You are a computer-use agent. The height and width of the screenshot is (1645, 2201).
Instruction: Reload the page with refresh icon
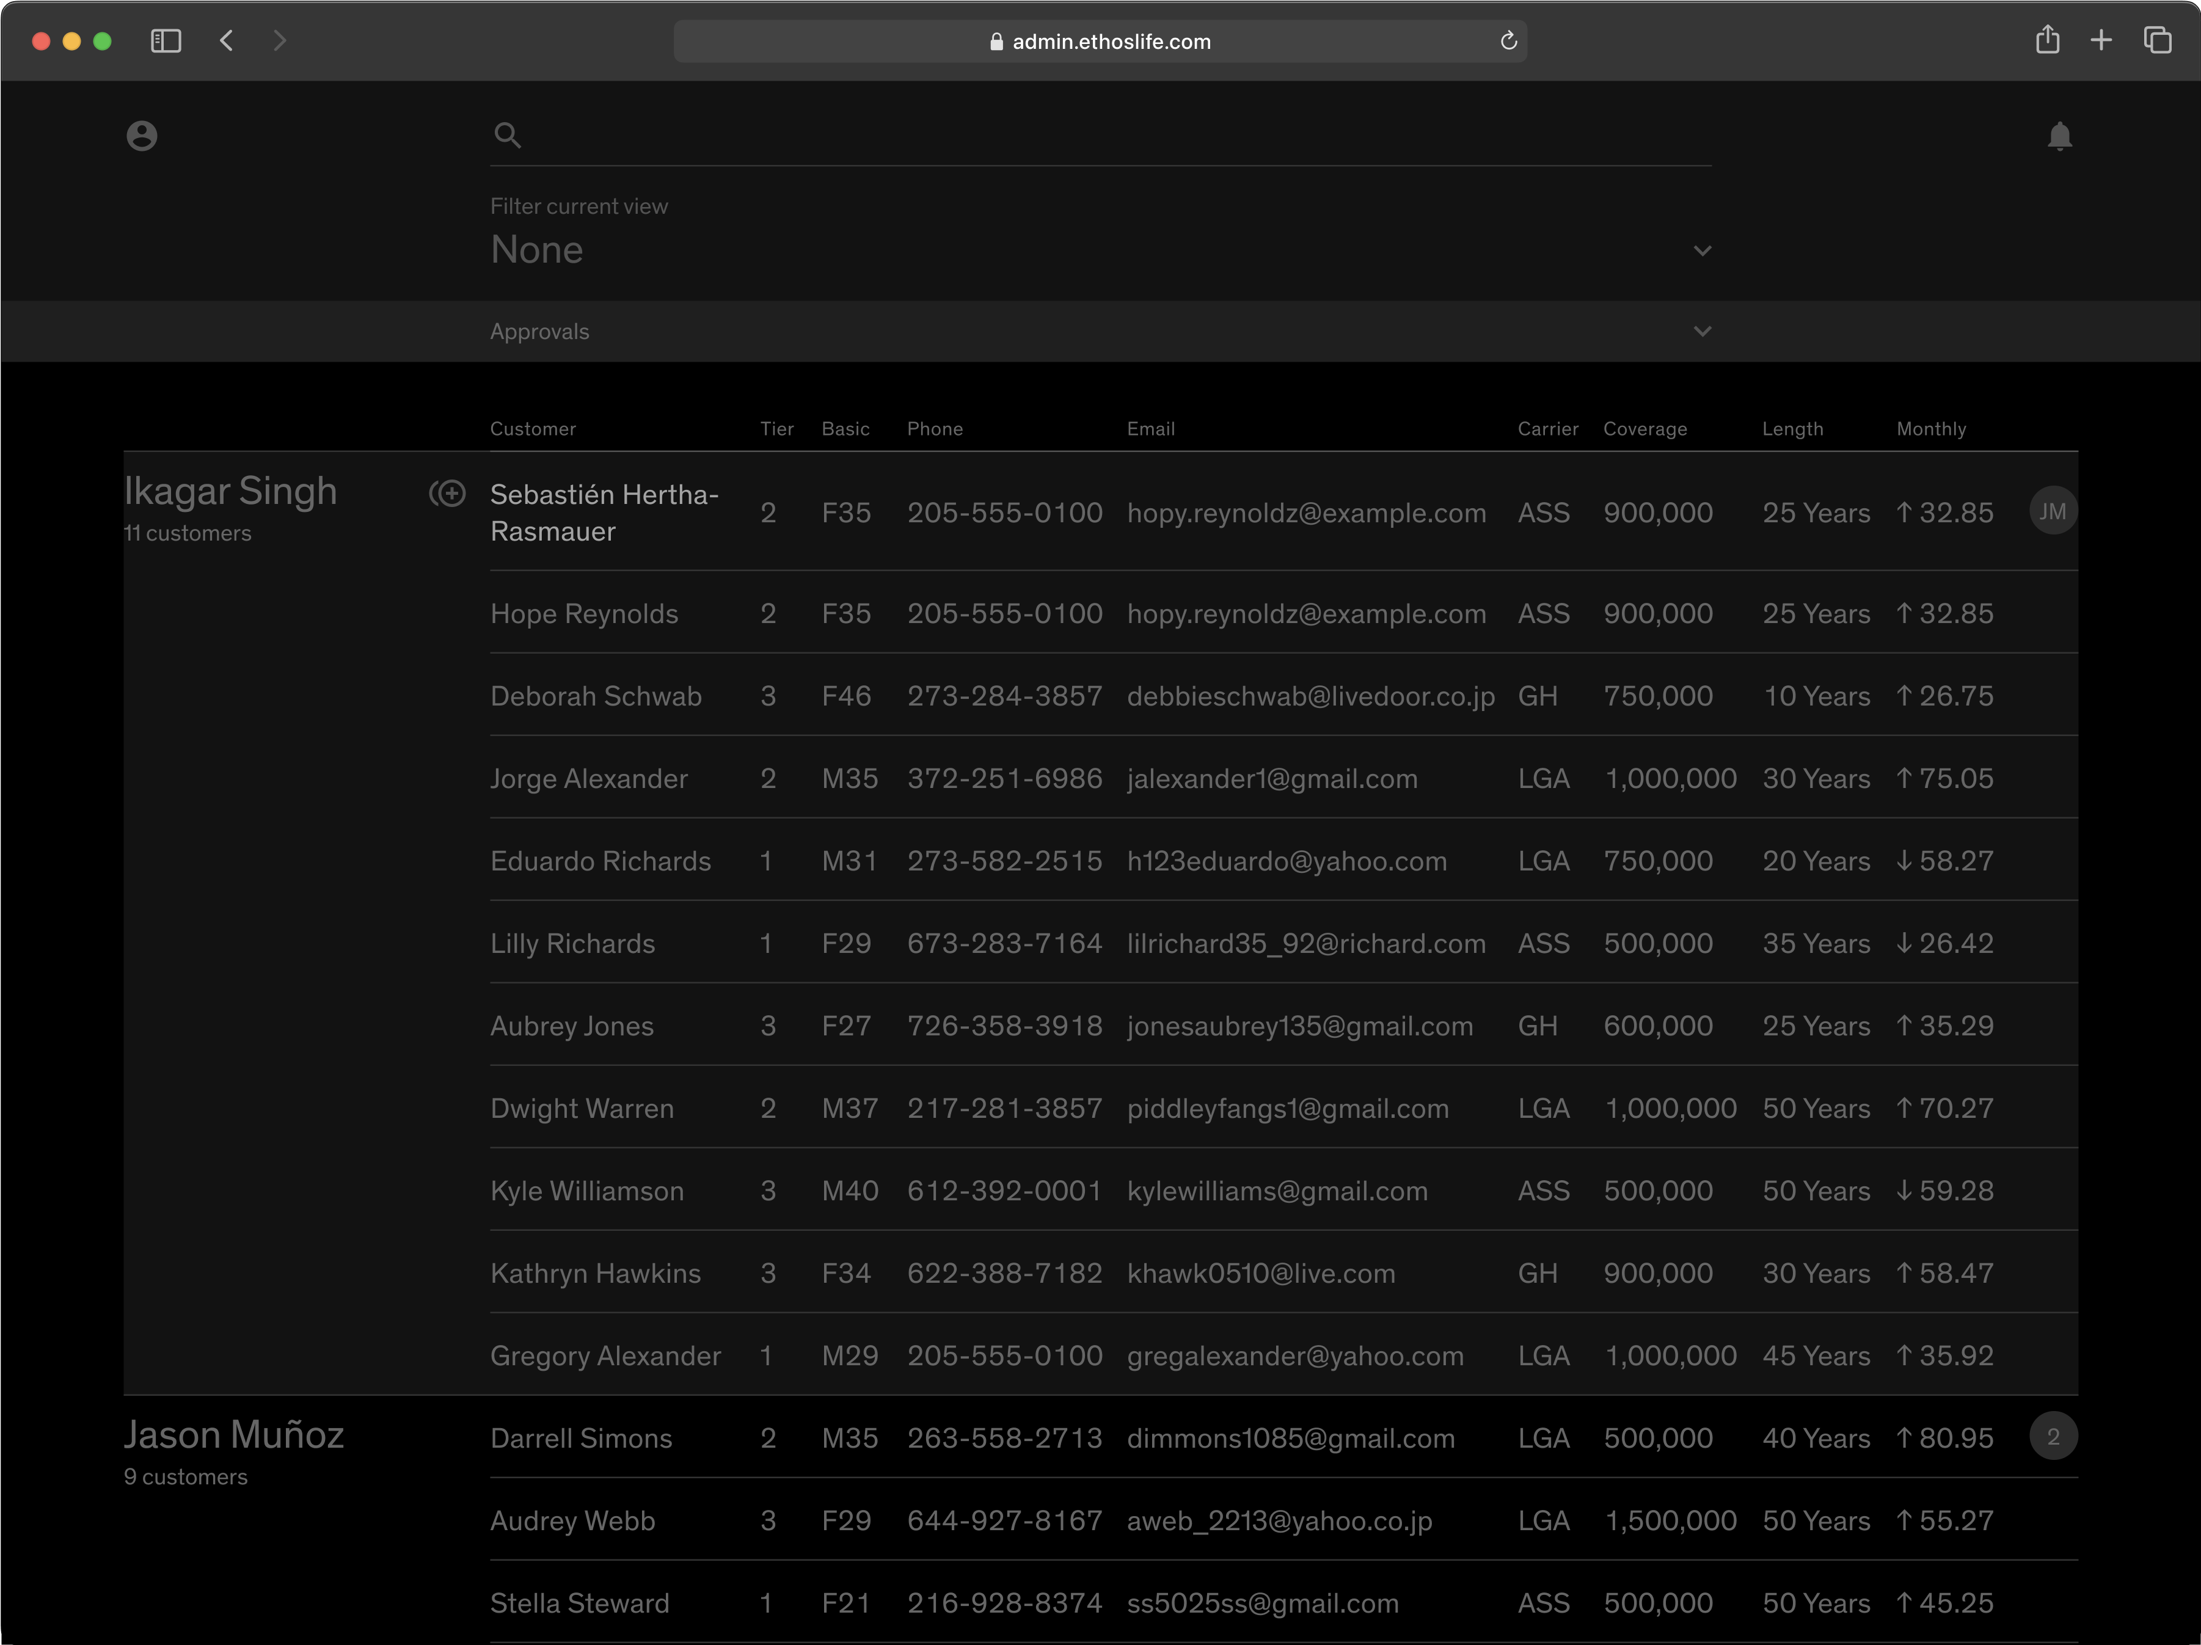pyautogui.click(x=1508, y=41)
